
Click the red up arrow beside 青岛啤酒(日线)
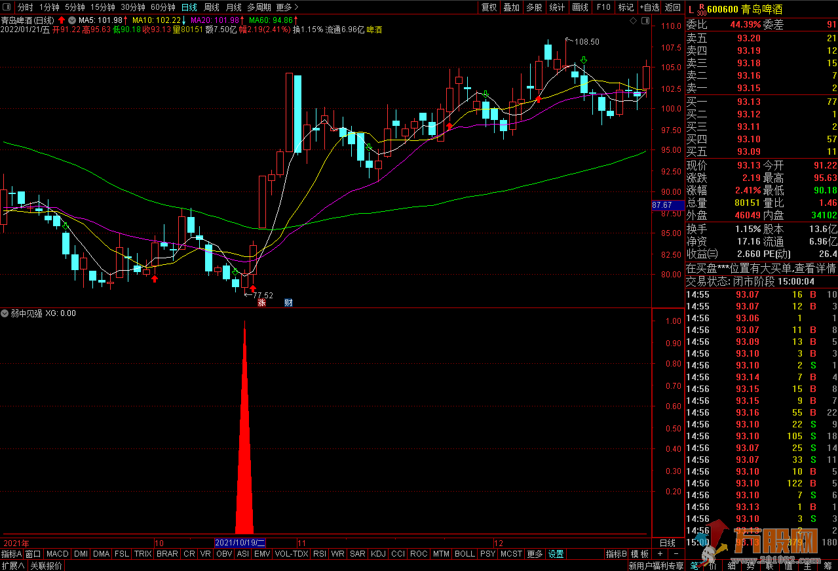(62, 20)
